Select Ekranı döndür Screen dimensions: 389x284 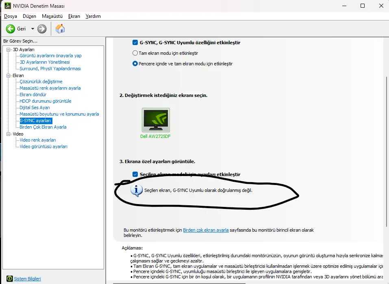pyautogui.click(x=33, y=95)
